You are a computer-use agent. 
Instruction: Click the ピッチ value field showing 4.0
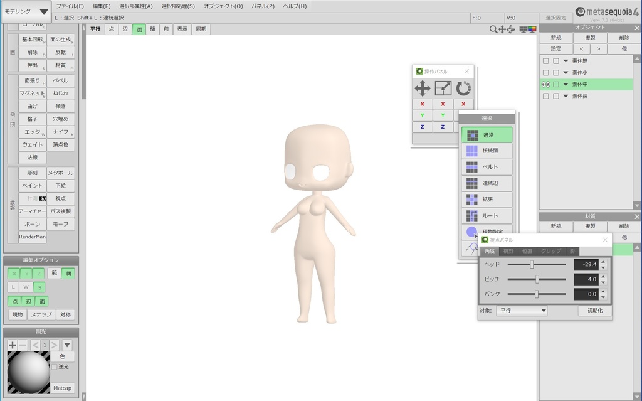coord(586,279)
